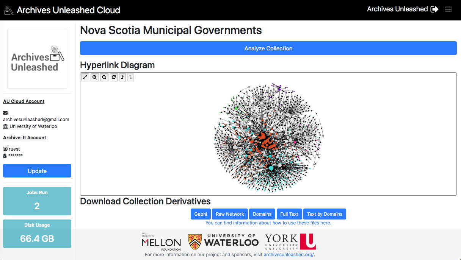
Task: Download the Domains derivative
Action: [x=262, y=214]
